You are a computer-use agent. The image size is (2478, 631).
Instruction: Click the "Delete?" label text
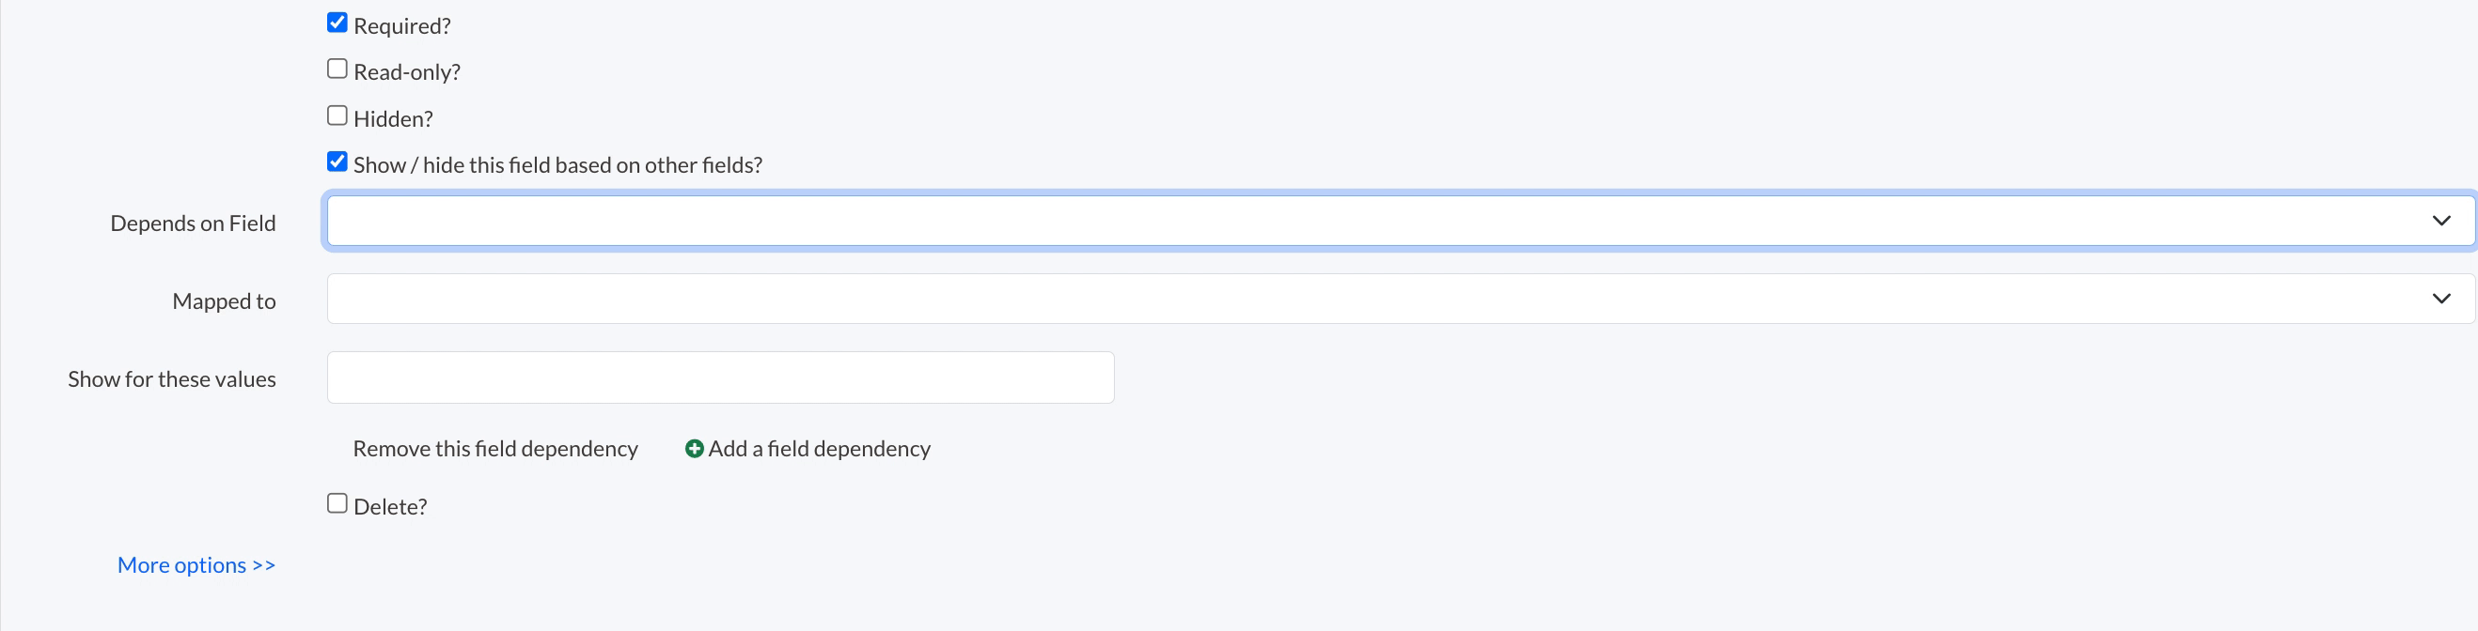click(x=390, y=507)
